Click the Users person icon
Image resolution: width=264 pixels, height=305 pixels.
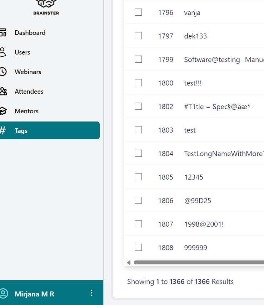3,52
